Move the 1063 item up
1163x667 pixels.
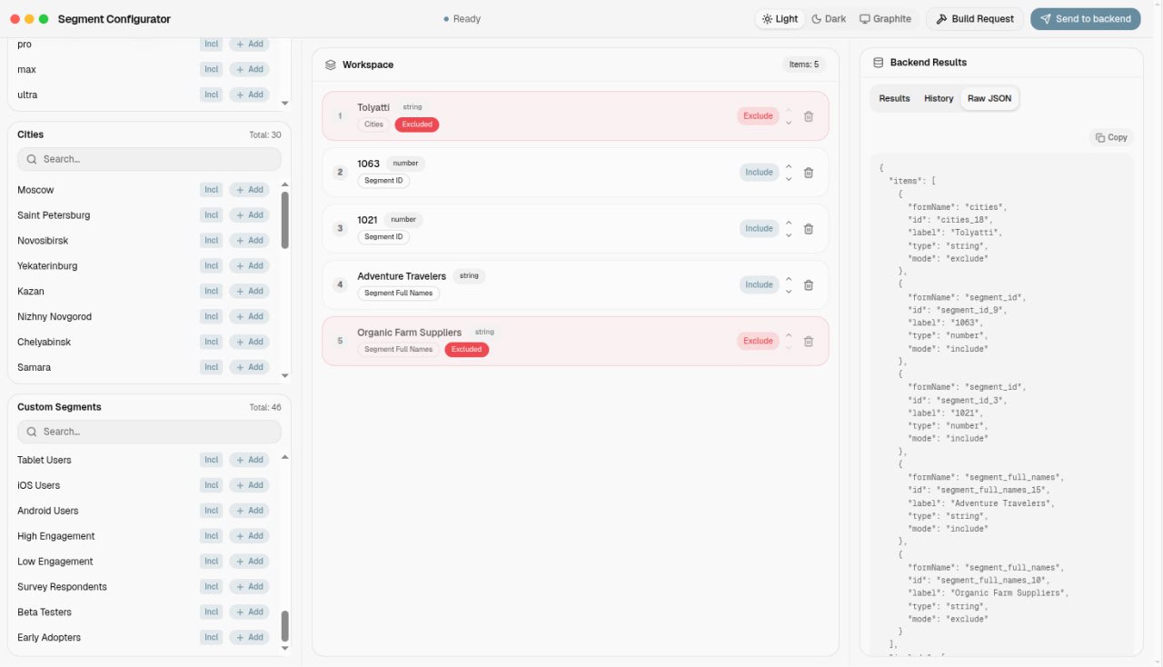point(789,166)
